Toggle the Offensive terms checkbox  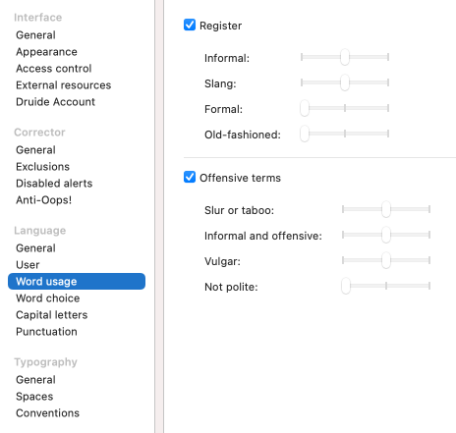190,177
